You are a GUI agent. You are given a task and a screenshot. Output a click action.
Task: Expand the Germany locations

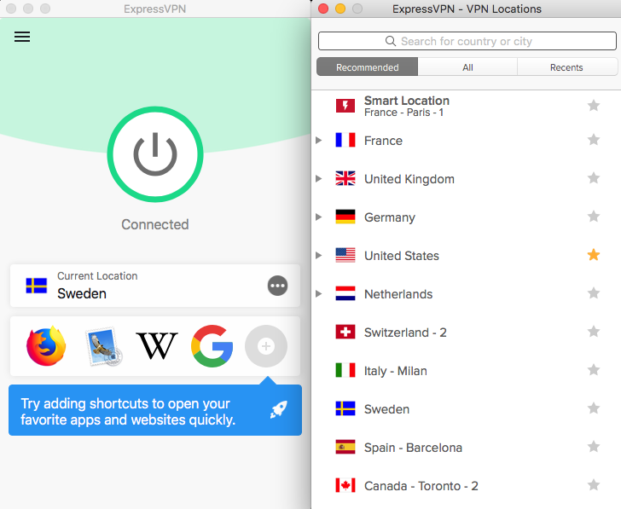pyautogui.click(x=319, y=217)
